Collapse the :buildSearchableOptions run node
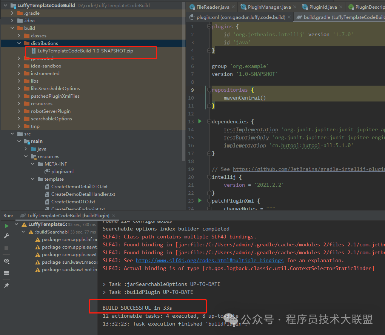Image resolution: width=385 pixels, height=335 pixels. click(23, 232)
